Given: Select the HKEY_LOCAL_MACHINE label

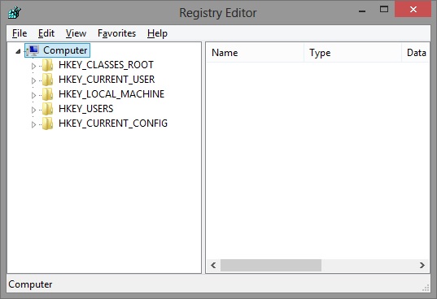Looking at the screenshot, I should [111, 94].
